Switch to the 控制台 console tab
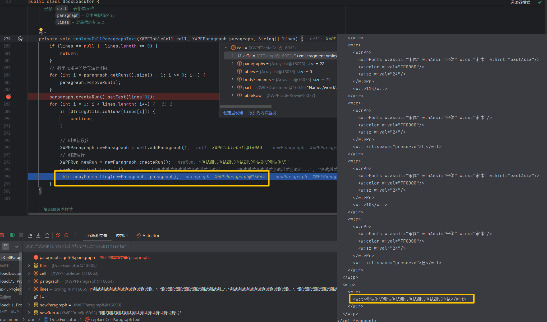This screenshot has width=547, height=322. pos(122,235)
